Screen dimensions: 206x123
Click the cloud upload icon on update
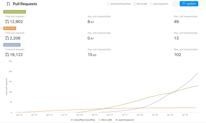(184, 4)
